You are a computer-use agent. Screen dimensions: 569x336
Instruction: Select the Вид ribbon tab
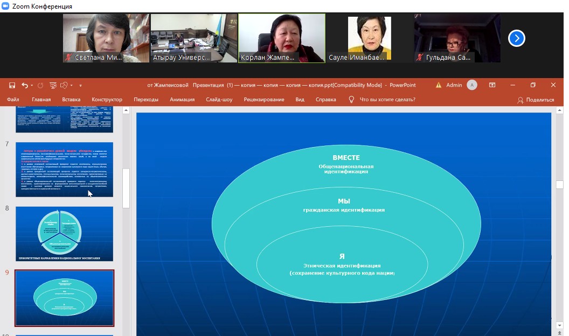[x=300, y=99]
